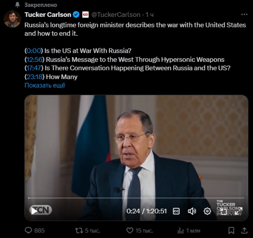Screen dimensions: 253x238
Task: Open picture-in-picture mode
Action: point(223,211)
